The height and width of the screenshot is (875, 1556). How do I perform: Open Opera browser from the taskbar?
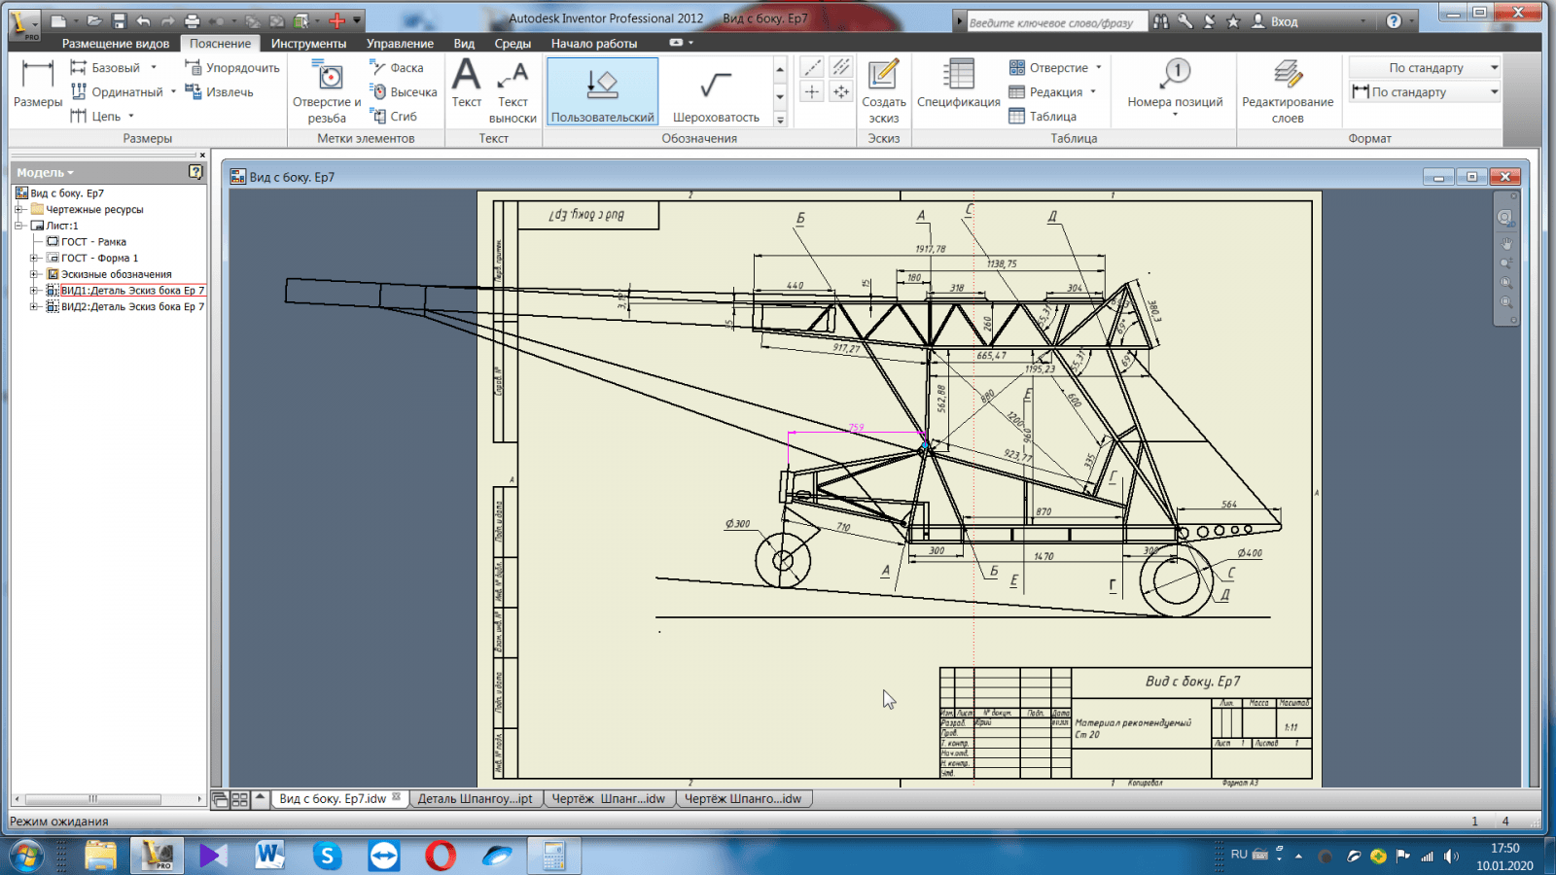pos(441,856)
